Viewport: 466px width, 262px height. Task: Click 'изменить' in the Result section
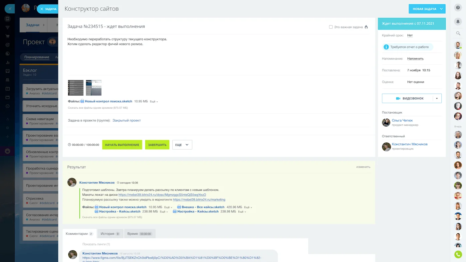click(363, 167)
